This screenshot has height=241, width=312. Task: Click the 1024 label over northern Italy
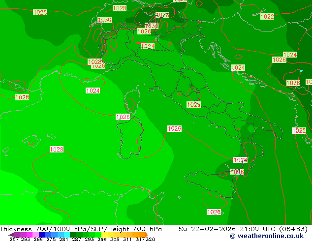pos(148,46)
